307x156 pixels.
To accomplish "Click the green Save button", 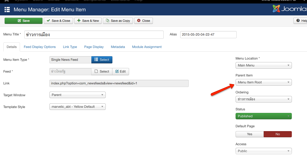I will pos(24,21).
